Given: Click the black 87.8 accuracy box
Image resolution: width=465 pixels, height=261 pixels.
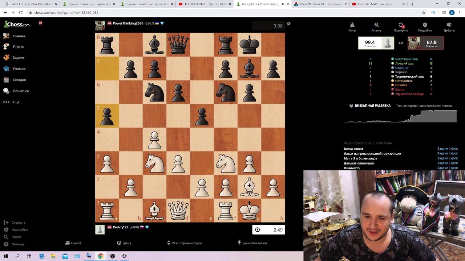Looking at the screenshot, I should tap(425, 43).
